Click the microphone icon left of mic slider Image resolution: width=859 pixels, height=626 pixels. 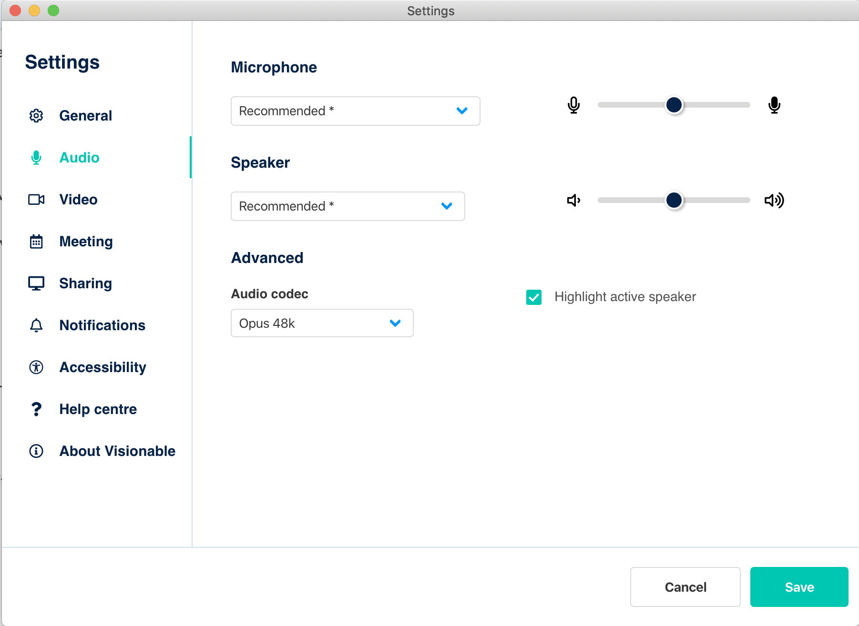(573, 105)
